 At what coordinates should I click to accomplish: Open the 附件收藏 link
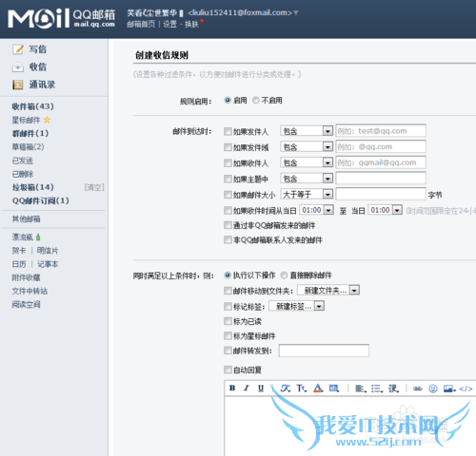26,277
